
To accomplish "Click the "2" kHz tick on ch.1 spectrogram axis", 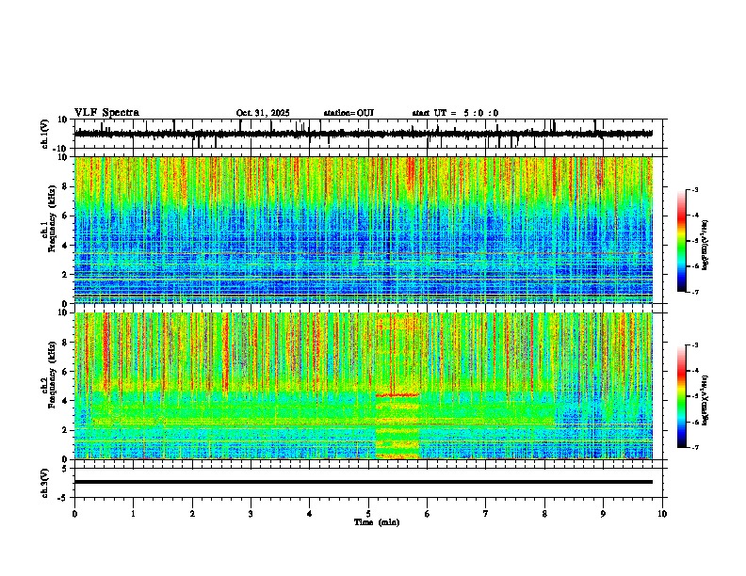I will coord(66,275).
